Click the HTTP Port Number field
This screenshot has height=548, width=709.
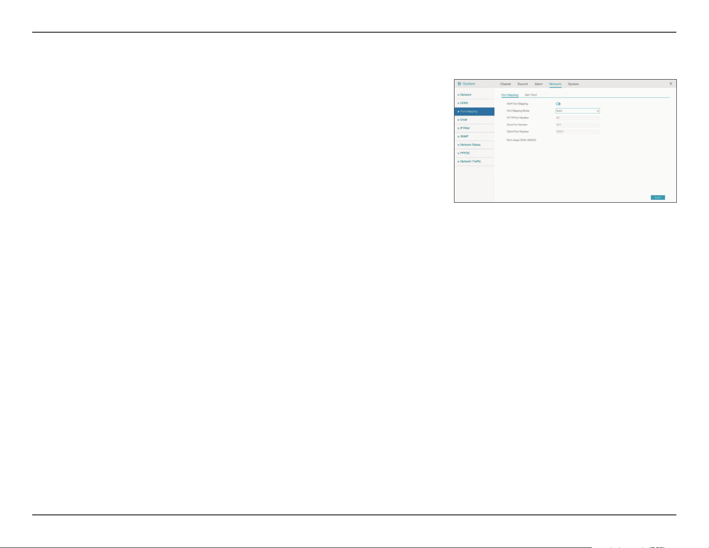pyautogui.click(x=577, y=118)
